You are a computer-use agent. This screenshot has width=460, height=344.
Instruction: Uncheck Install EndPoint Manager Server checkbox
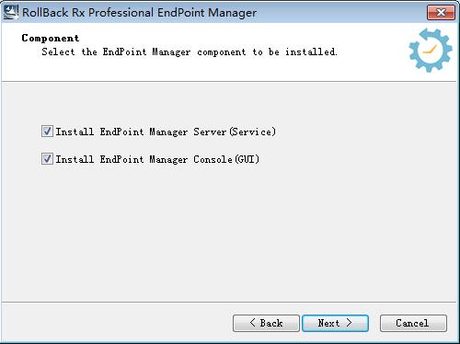click(x=47, y=132)
